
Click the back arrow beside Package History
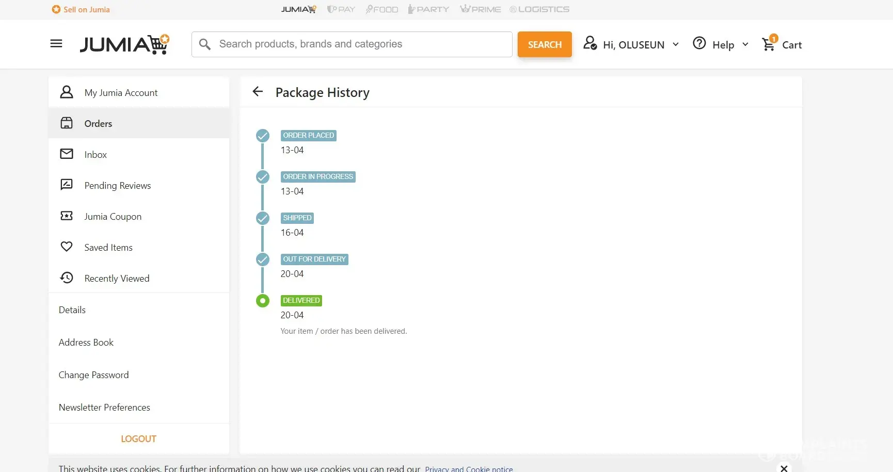coord(258,92)
